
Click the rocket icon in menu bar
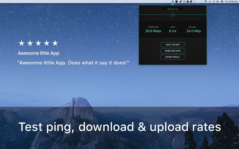click(x=180, y=1)
